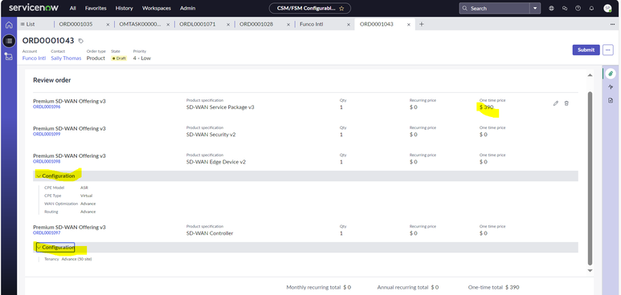The height and width of the screenshot is (295, 621).
Task: Click the Advance (50 site) tenancy value
Action: [x=77, y=260]
